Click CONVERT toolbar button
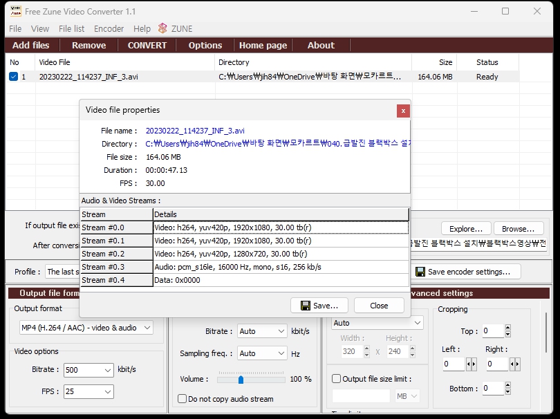Viewport: 560px width, 419px height. tap(147, 46)
